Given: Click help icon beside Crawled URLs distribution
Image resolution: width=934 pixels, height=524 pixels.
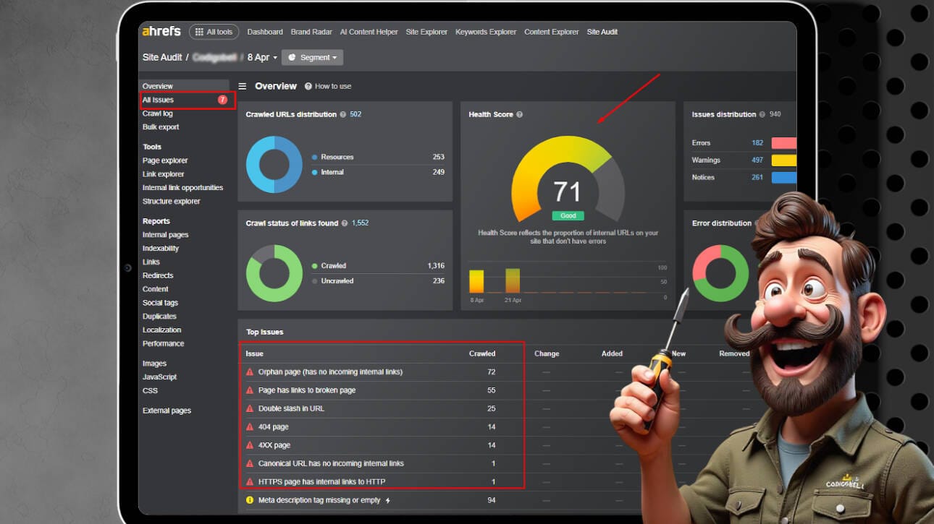Looking at the screenshot, I should click(x=343, y=114).
